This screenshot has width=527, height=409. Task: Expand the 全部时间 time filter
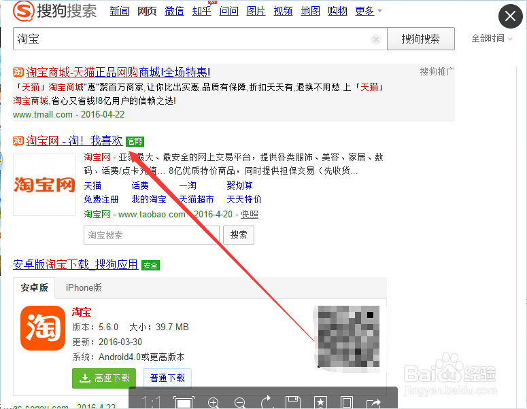[x=492, y=38]
